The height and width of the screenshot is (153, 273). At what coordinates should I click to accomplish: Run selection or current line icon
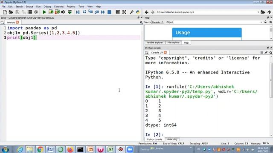[x=63, y=12]
